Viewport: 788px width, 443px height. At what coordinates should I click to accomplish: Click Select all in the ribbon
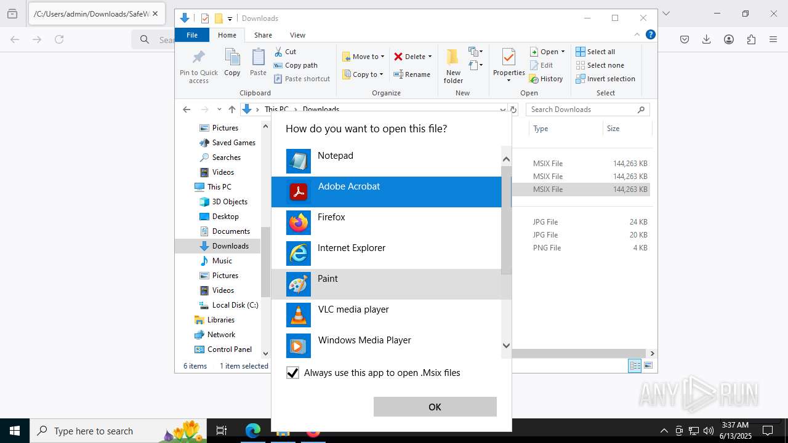coord(595,52)
